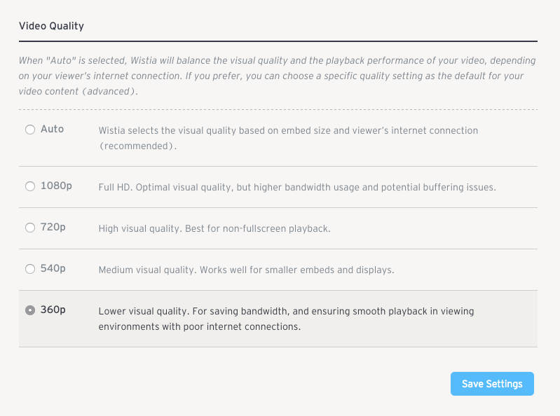Select the 1080p radio button
The width and height of the screenshot is (560, 416).
(30, 186)
